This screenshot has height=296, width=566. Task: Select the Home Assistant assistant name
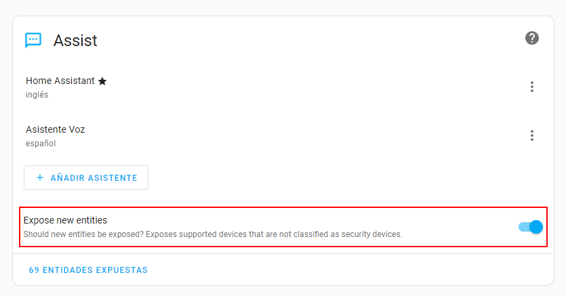point(60,81)
